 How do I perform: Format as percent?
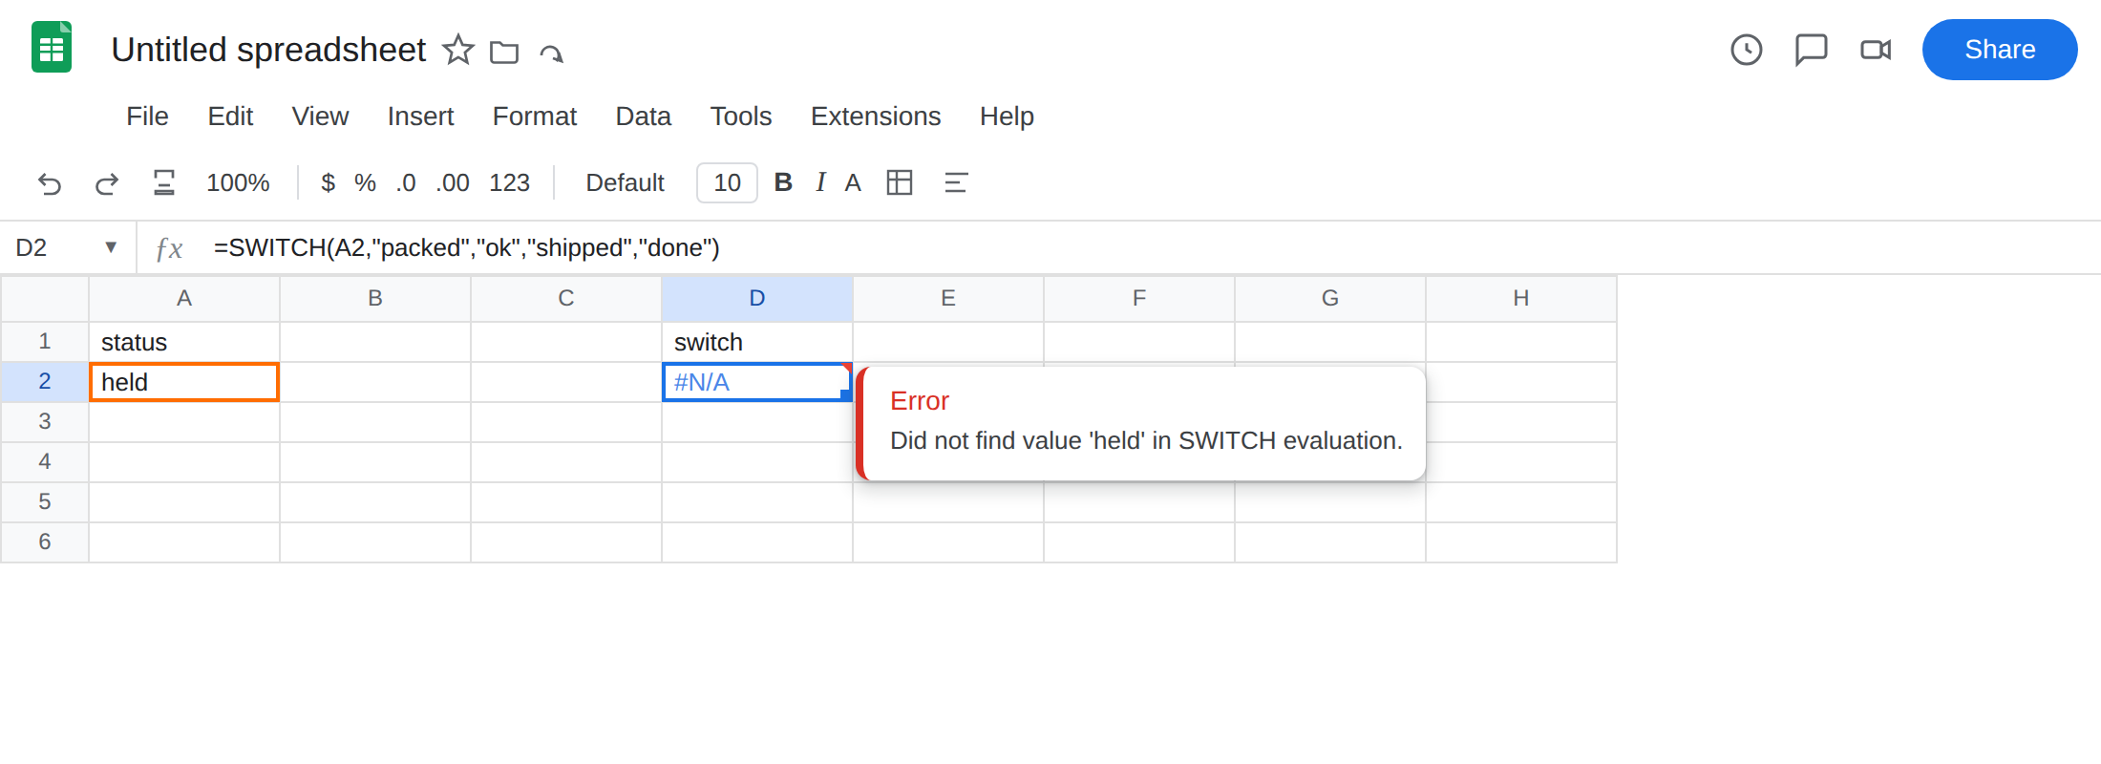coord(365,182)
